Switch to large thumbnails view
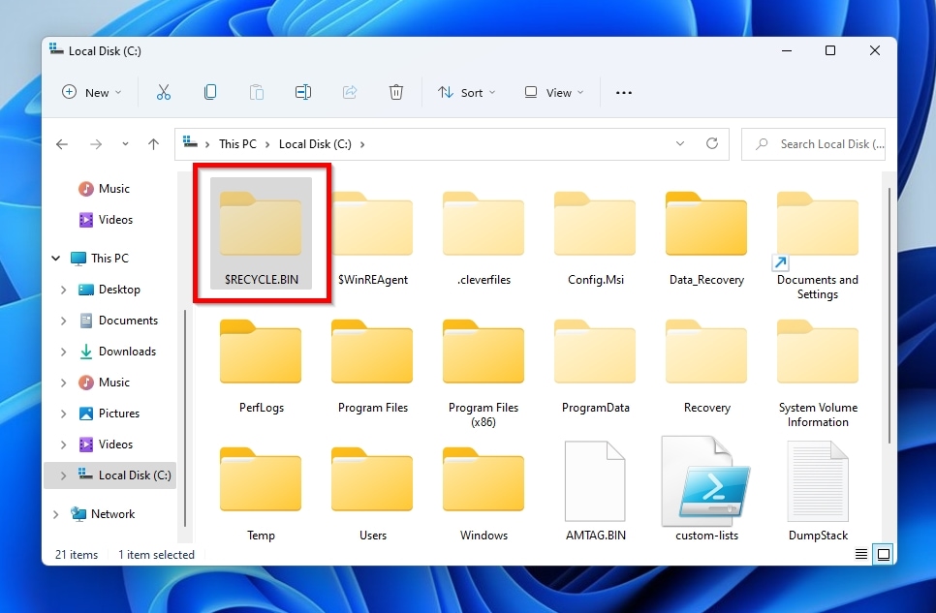The width and height of the screenshot is (936, 613). tap(883, 553)
